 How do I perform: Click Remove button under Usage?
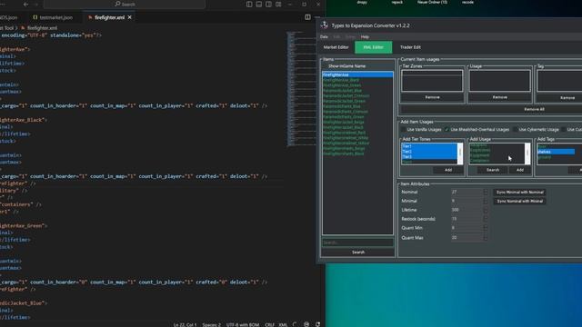[x=499, y=97]
